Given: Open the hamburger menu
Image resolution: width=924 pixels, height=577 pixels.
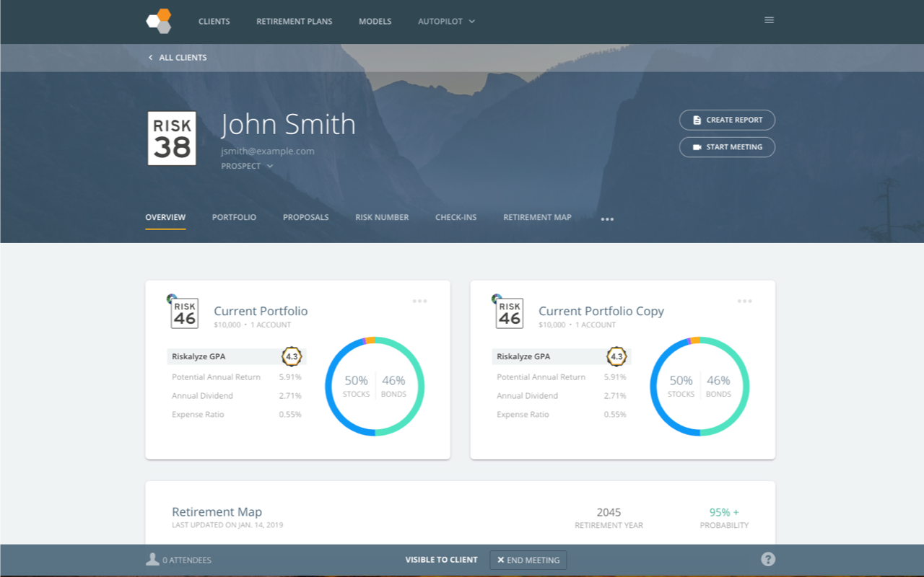Looking at the screenshot, I should point(769,19).
